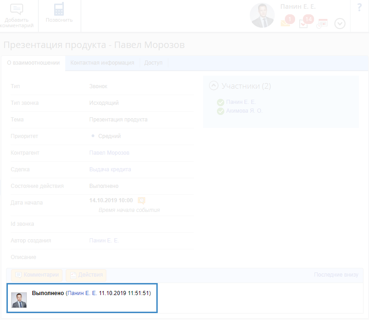Click the Действия button
Screen dimensions: 370x320
click(x=86, y=275)
